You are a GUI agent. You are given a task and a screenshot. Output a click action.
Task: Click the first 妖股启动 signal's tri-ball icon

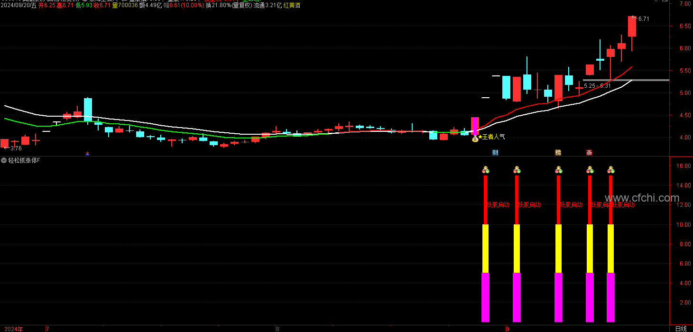click(x=485, y=169)
